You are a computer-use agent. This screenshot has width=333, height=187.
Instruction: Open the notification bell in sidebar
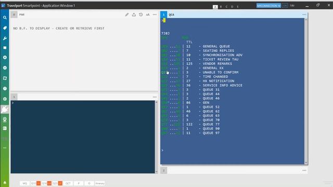tap(5, 182)
